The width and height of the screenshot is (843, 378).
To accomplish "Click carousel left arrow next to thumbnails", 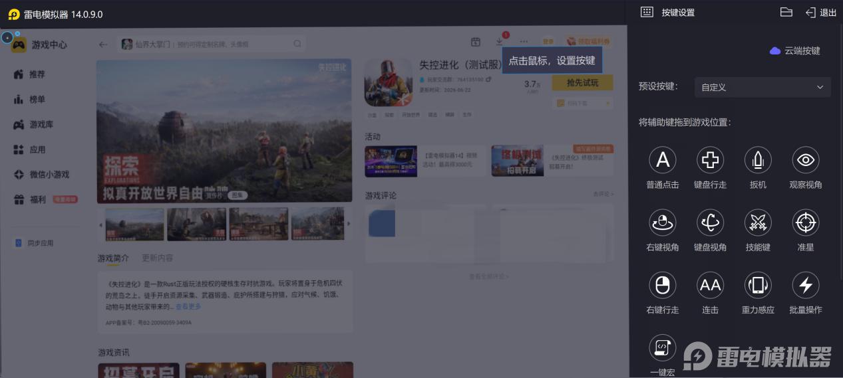I will [101, 225].
